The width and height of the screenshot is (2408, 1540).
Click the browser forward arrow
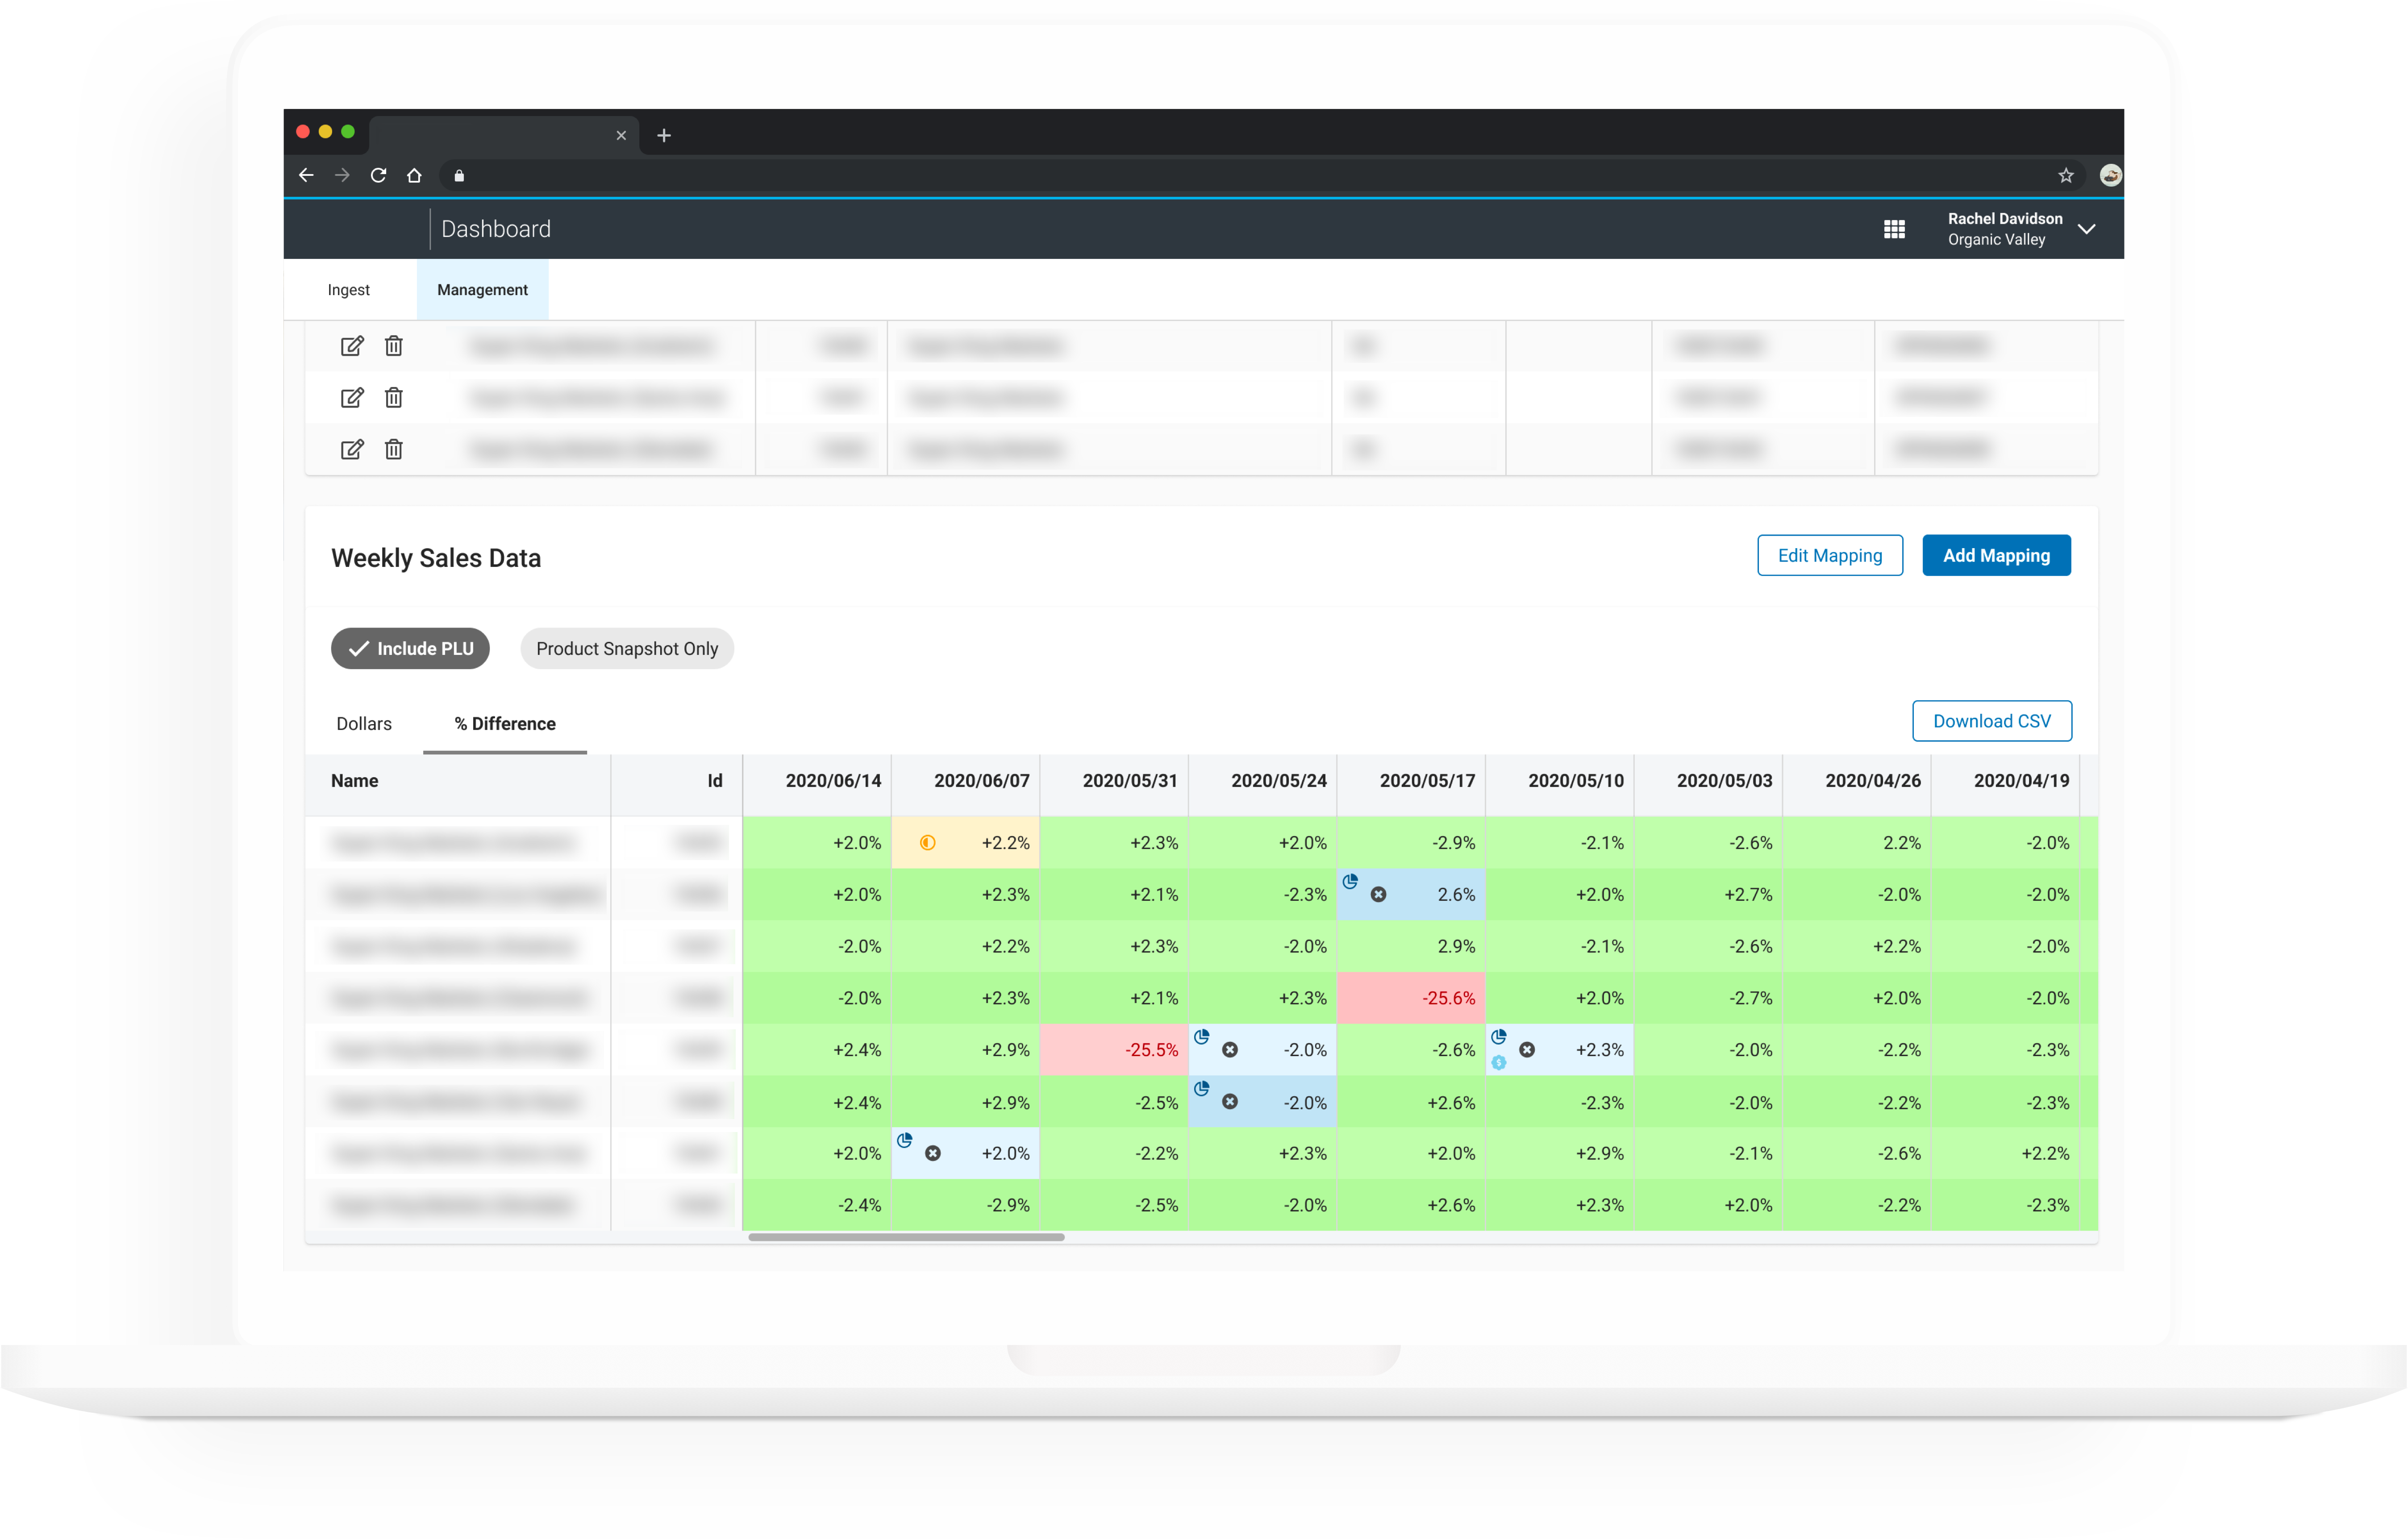pos(342,176)
